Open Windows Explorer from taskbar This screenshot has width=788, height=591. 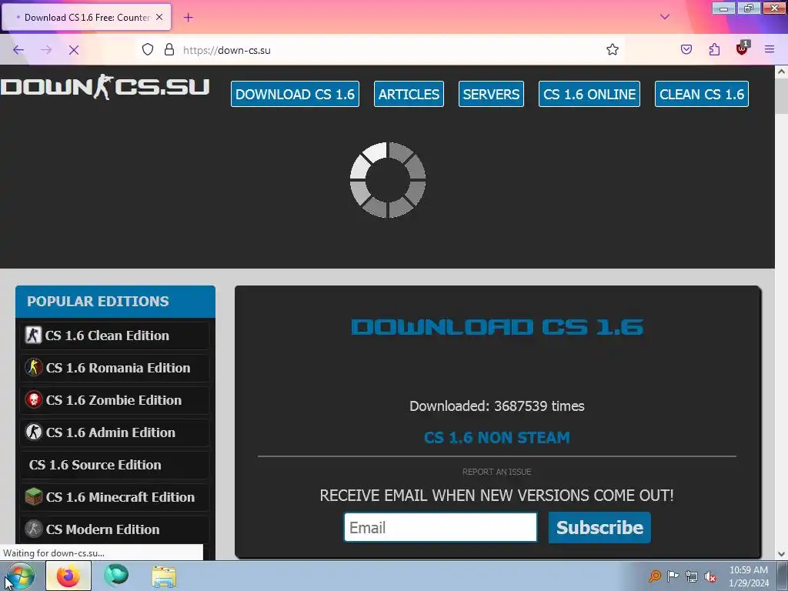(x=165, y=576)
